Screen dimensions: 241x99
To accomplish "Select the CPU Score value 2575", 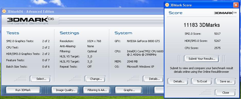I will click(x=217, y=48).
